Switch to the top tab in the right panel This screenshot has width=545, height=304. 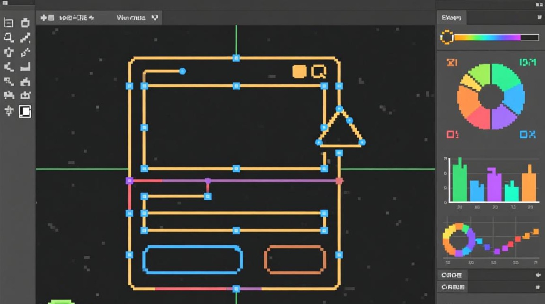[452, 18]
